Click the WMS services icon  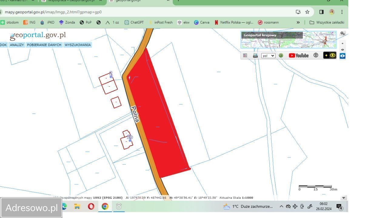point(255,55)
